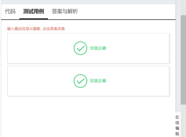
Task: Click the scrollbar track below the thumb
Action: pyautogui.click(x=183, y=121)
